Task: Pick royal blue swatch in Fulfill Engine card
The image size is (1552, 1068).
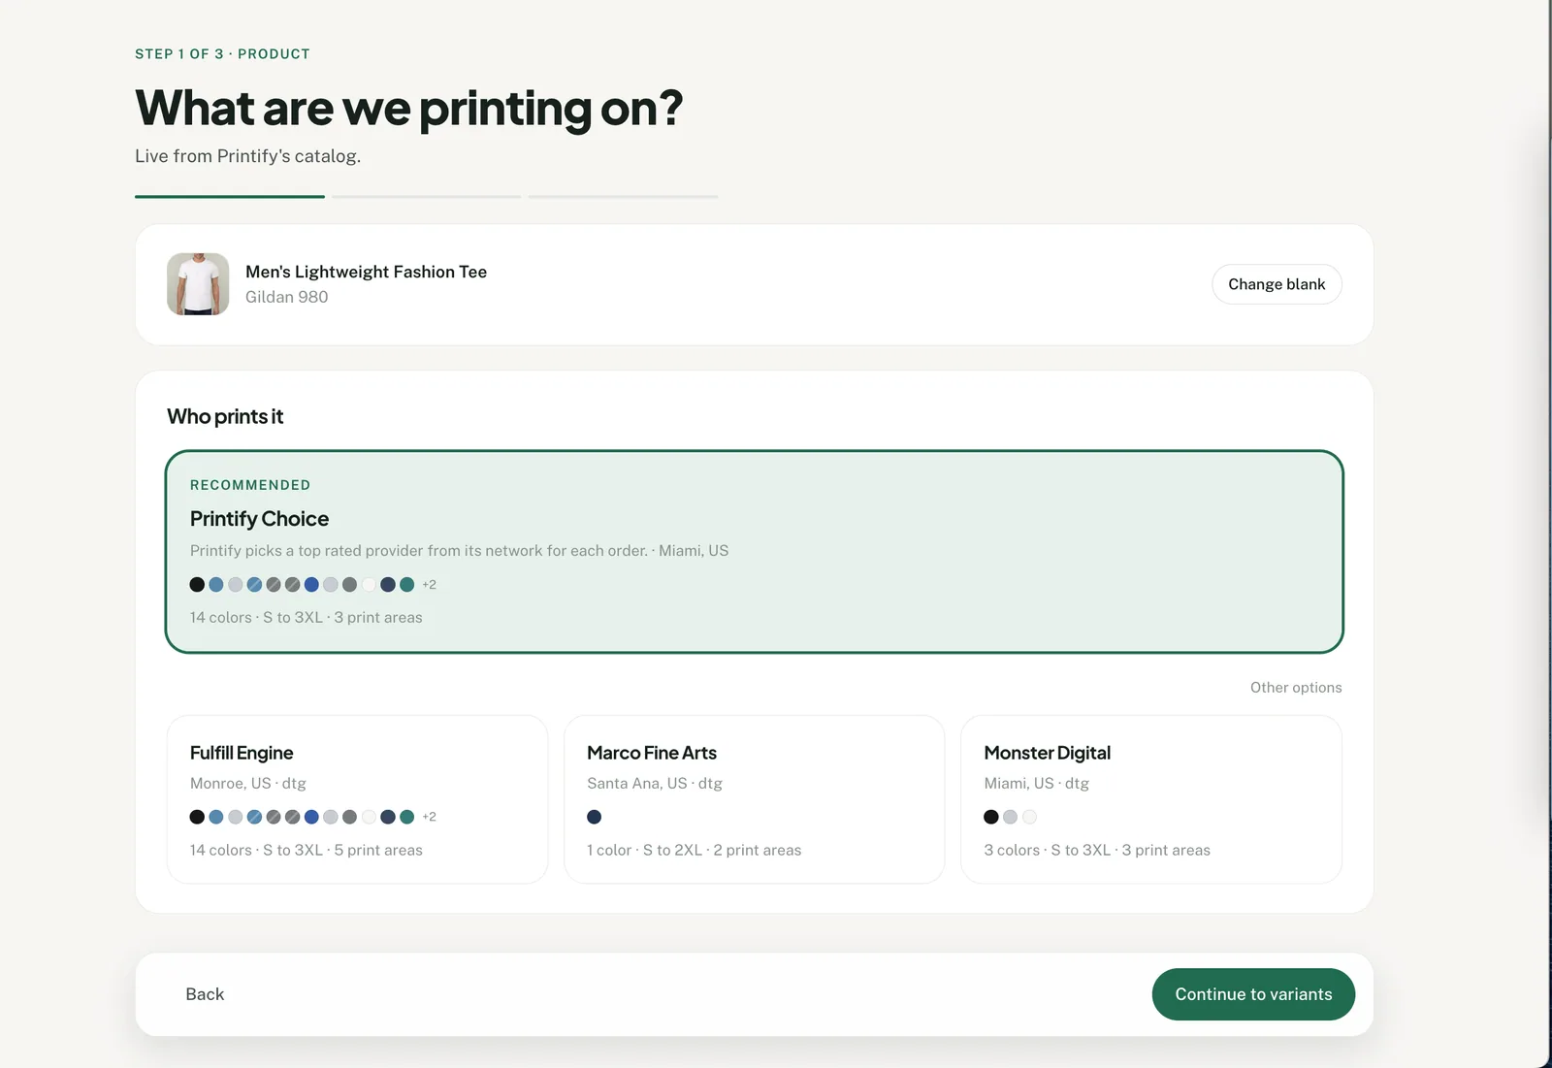Action: coord(311,817)
